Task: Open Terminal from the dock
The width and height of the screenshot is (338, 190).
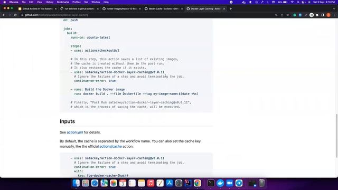Action: (211, 183)
